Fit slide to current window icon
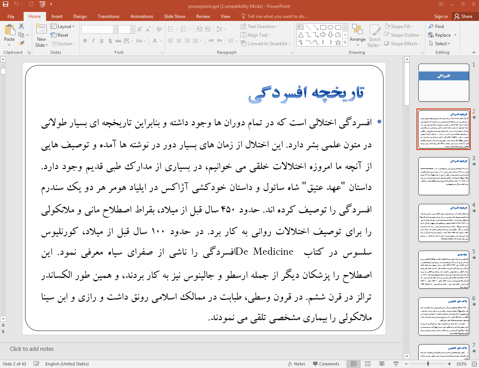479x368 pixels. (474, 364)
